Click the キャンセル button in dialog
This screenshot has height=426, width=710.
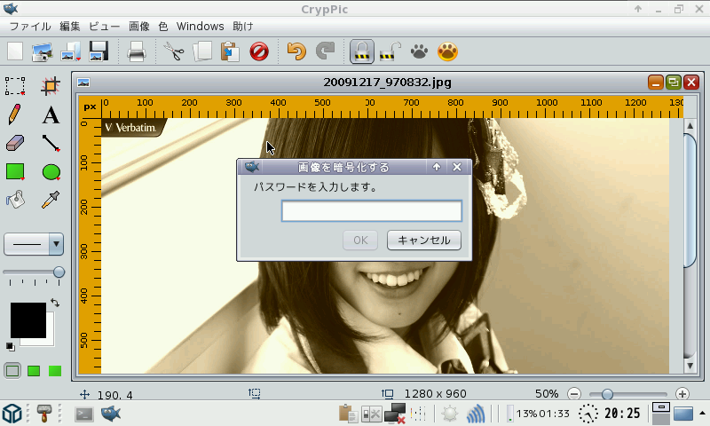point(424,241)
